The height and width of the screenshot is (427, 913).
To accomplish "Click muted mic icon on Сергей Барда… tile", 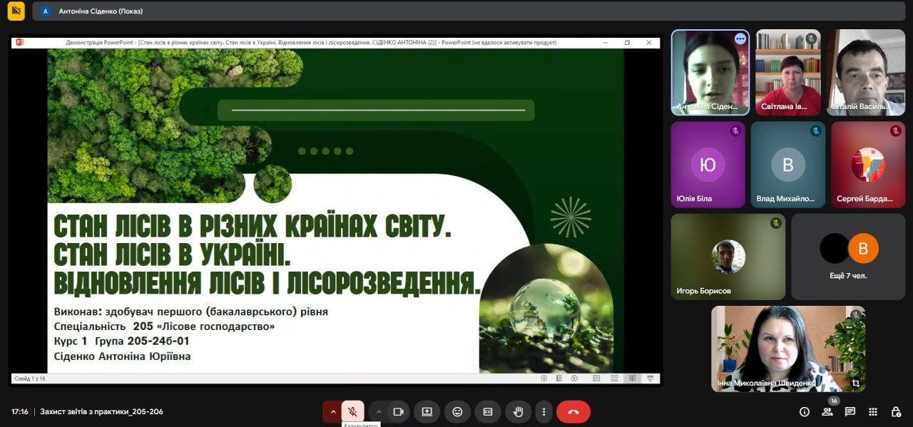I will [895, 131].
